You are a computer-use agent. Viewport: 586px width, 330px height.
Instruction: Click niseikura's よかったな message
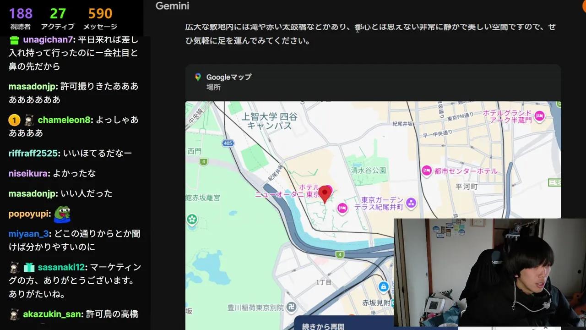(75, 173)
